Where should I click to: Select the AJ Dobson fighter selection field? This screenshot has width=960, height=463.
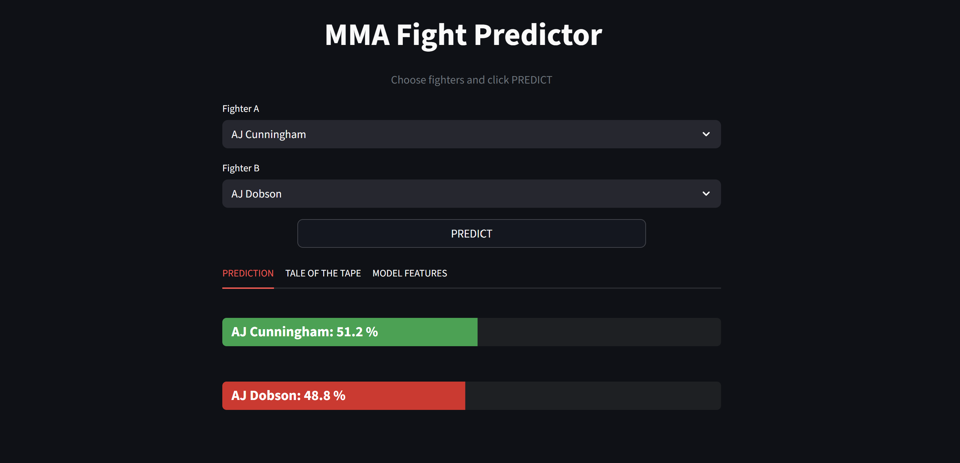(x=472, y=194)
